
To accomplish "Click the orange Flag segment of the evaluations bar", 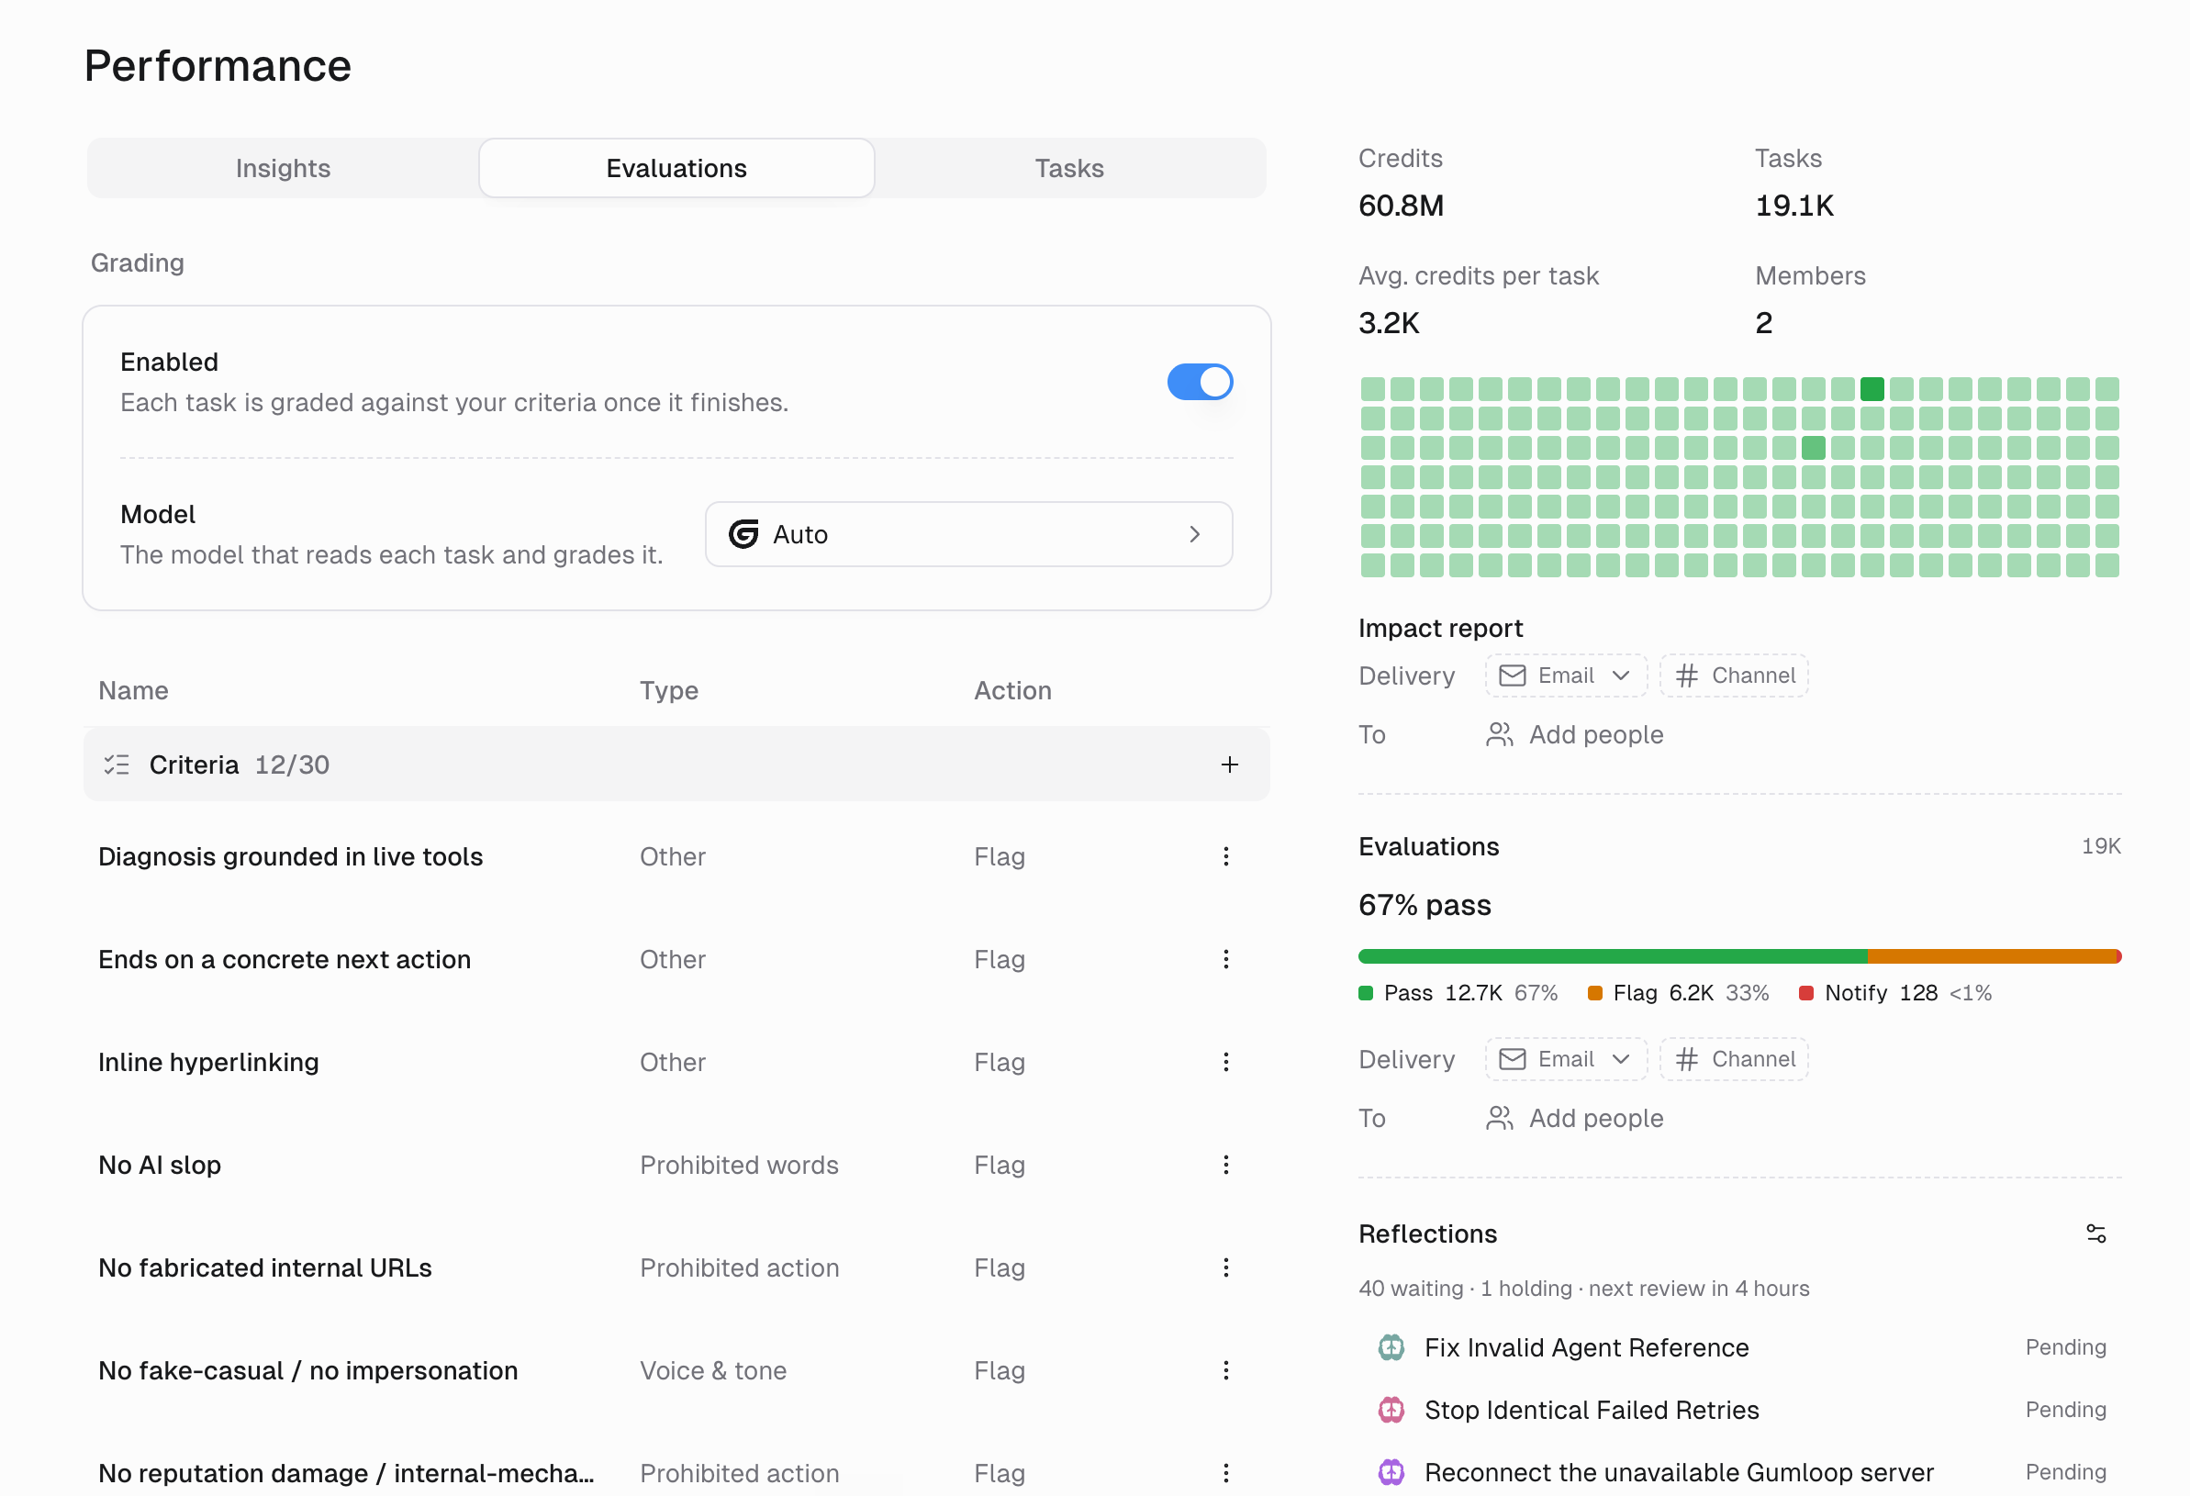I will pyautogui.click(x=1991, y=957).
